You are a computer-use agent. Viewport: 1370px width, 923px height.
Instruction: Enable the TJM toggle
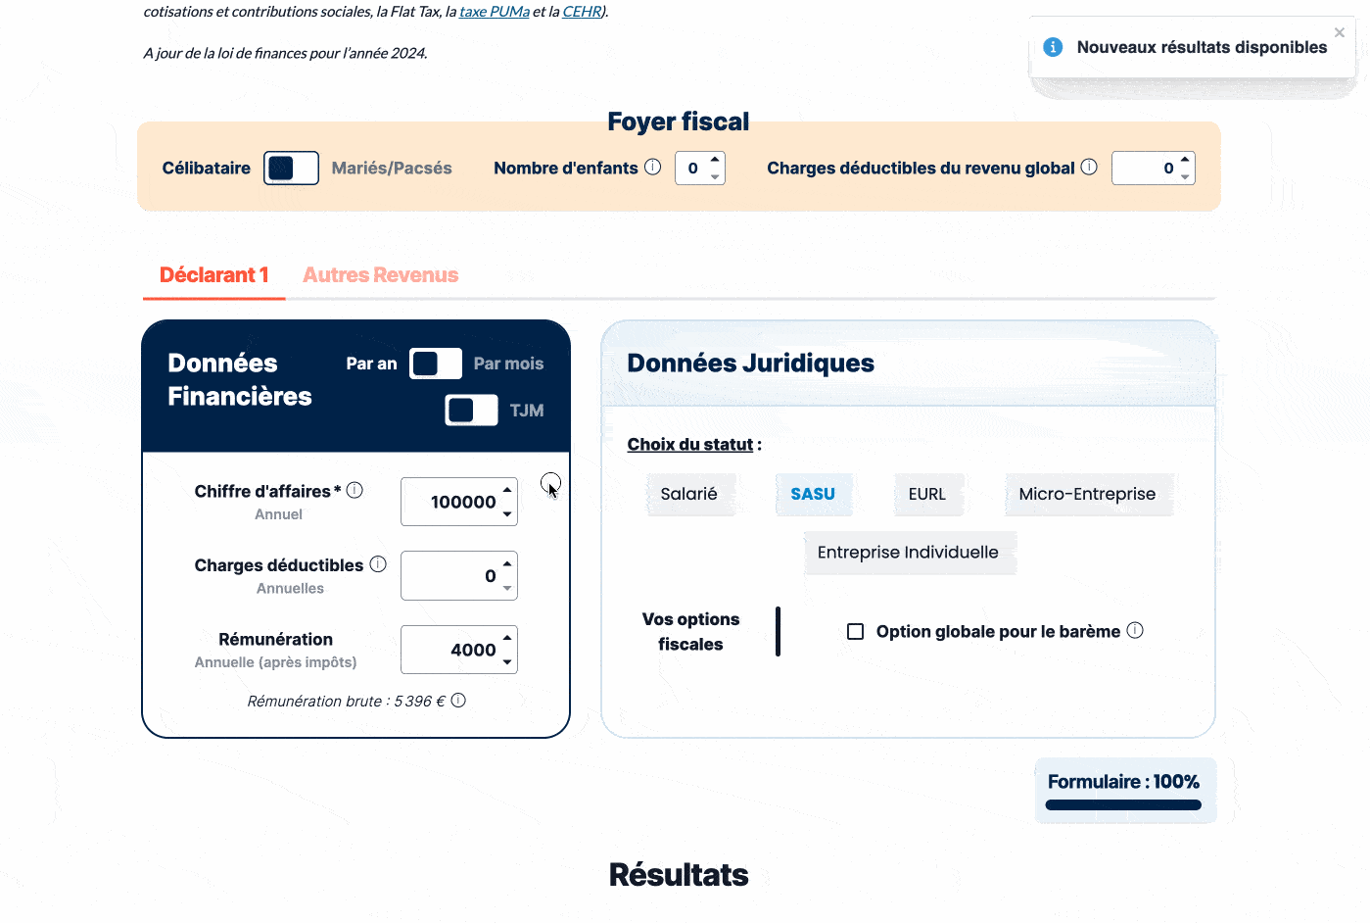[x=470, y=410]
